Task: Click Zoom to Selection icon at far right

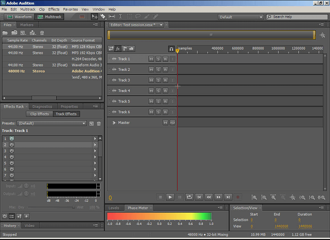Action: point(322,197)
